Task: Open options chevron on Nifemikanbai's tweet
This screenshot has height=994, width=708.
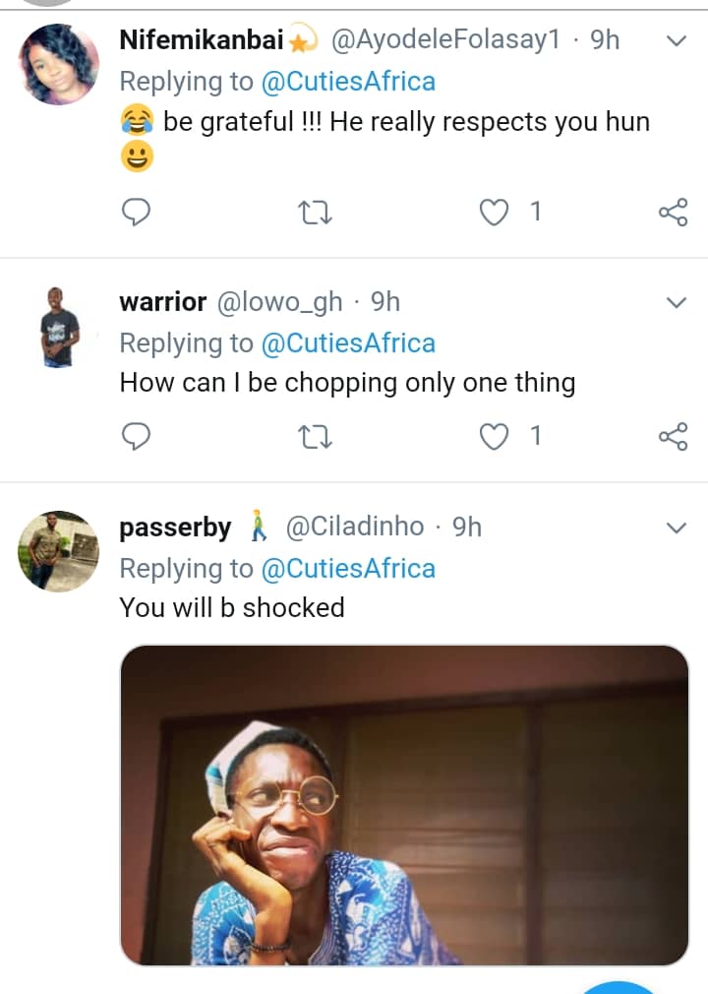Action: click(676, 41)
